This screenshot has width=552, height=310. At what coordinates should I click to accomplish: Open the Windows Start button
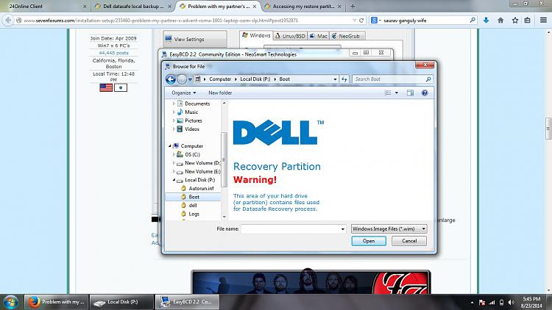coord(10,302)
